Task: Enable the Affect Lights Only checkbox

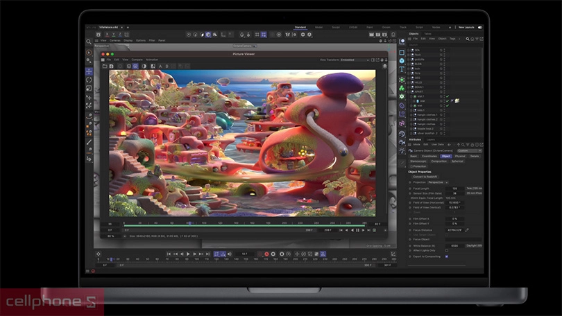Action: [447, 250]
